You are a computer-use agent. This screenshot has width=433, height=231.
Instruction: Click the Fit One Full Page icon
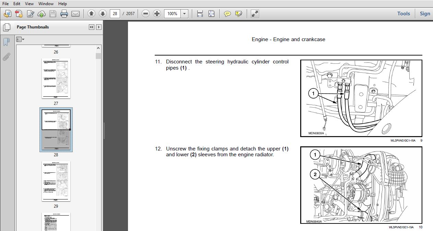point(211,14)
